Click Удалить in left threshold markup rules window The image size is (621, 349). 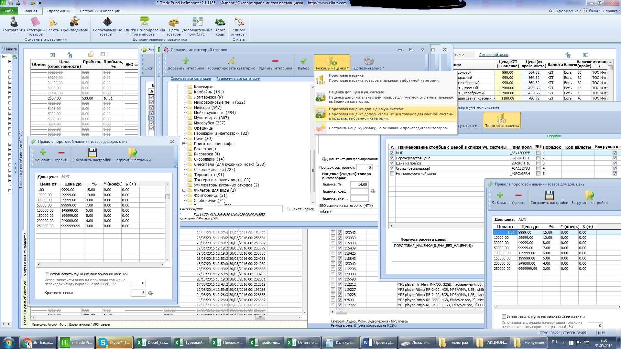click(61, 155)
